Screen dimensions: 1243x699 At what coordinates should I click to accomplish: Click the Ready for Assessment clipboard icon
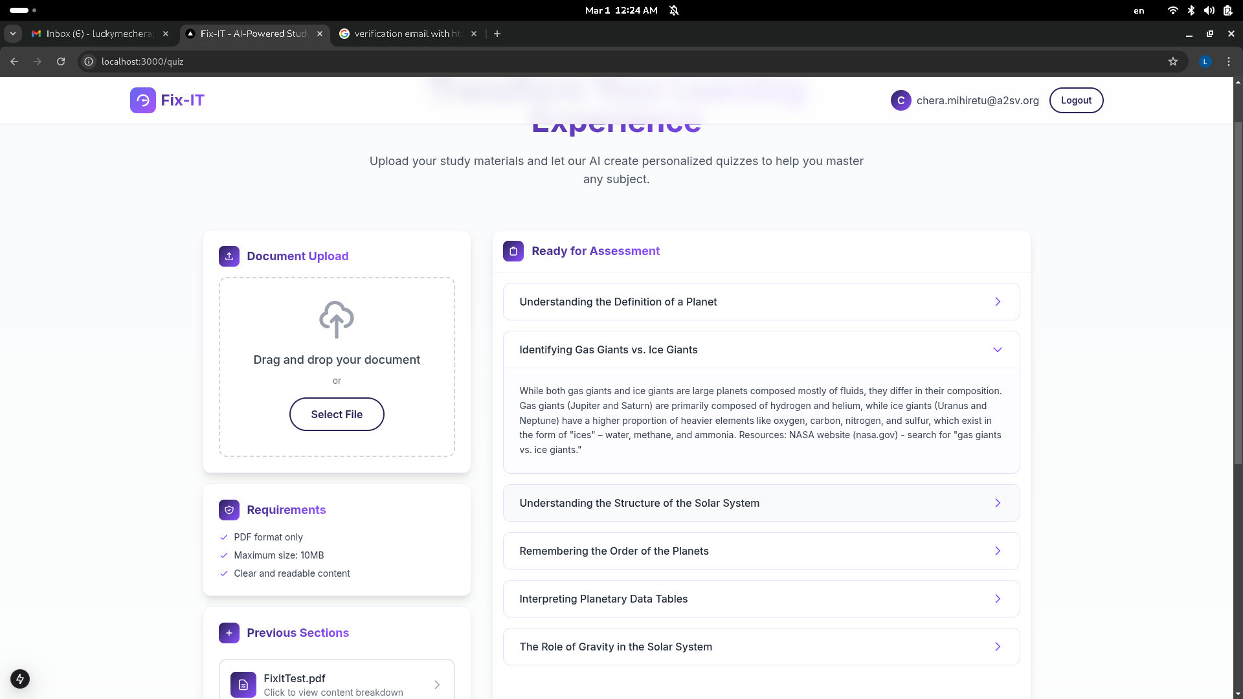[513, 251]
